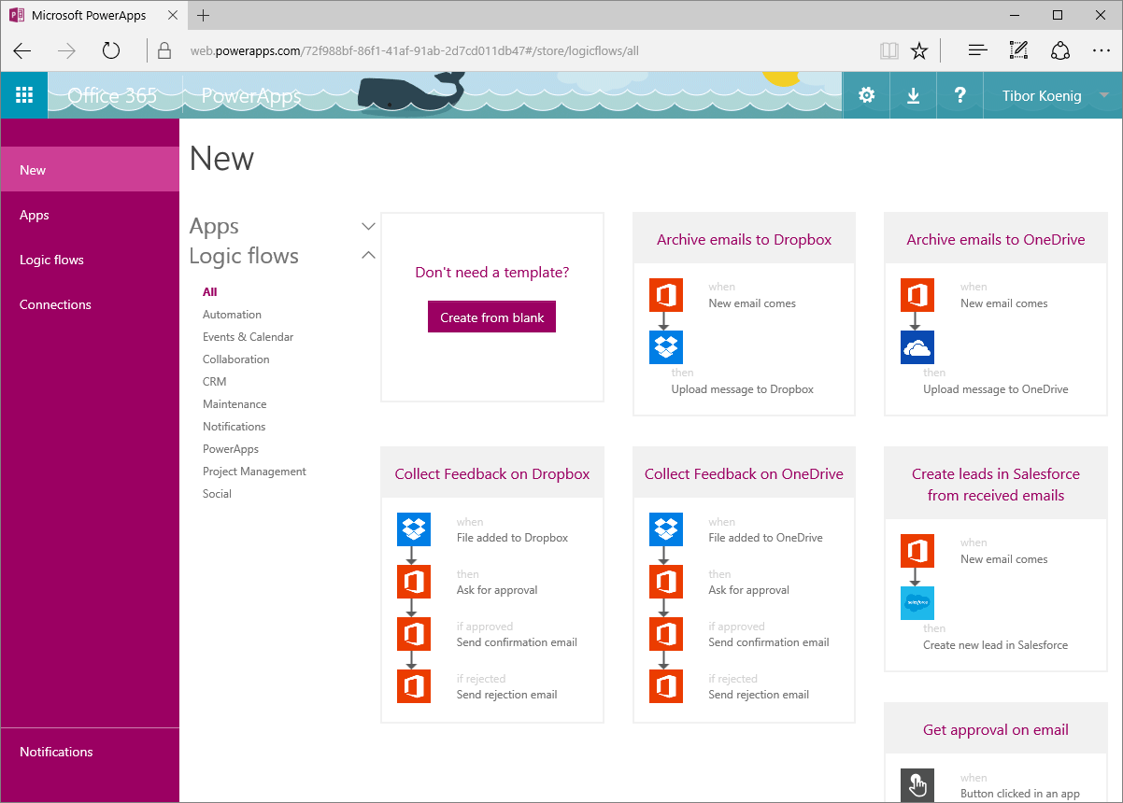Screen dimensions: 1123x803
Task: Click the Office icon in Archive emails to Dropbox card
Action: (x=666, y=295)
